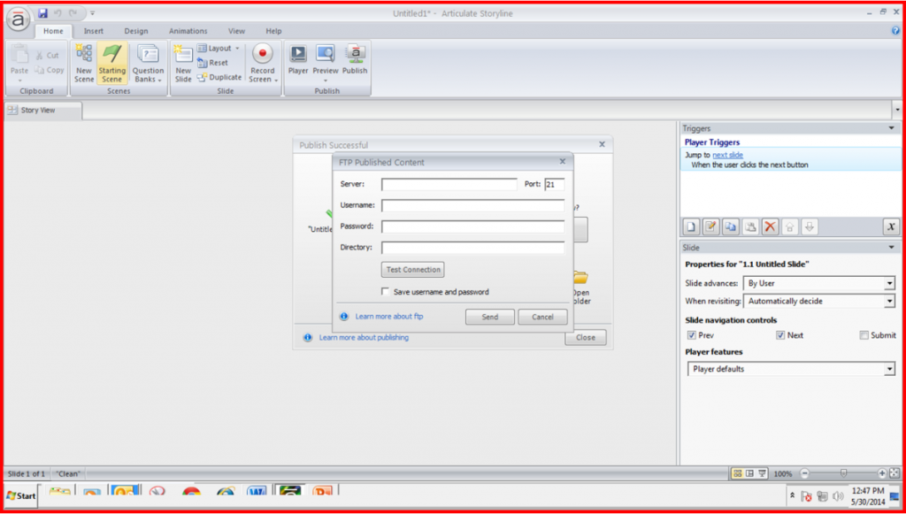The height and width of the screenshot is (514, 906).
Task: Create a new trigger in Triggers panel
Action: point(691,227)
